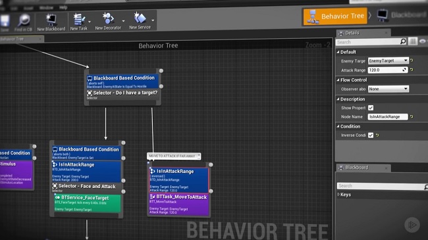
Task: Click the play button overlay icon
Action: coord(412,225)
